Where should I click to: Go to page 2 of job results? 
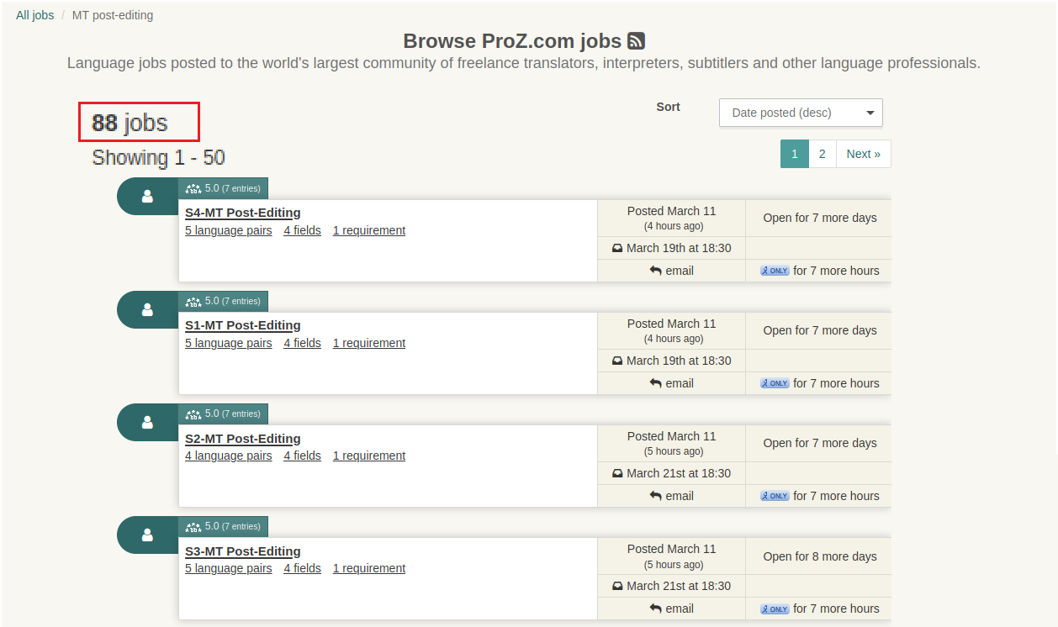tap(823, 154)
